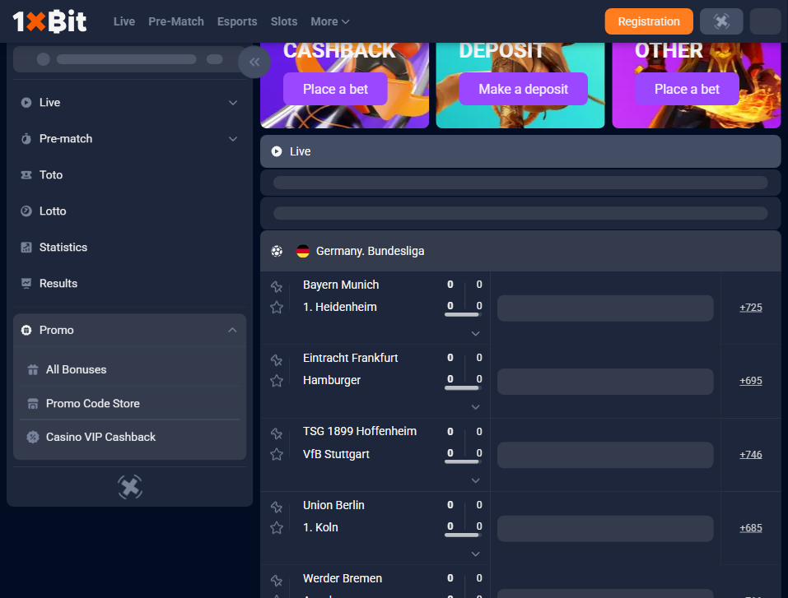
Task: Open the More dropdown in top navigation
Action: point(329,21)
